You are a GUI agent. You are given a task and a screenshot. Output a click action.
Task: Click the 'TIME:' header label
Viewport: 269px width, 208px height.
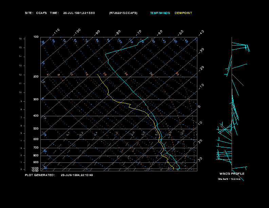click(x=54, y=13)
